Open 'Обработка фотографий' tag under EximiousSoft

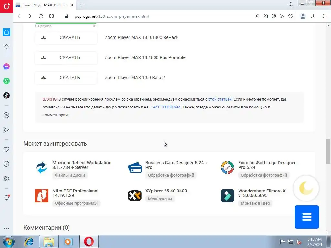tap(264, 175)
